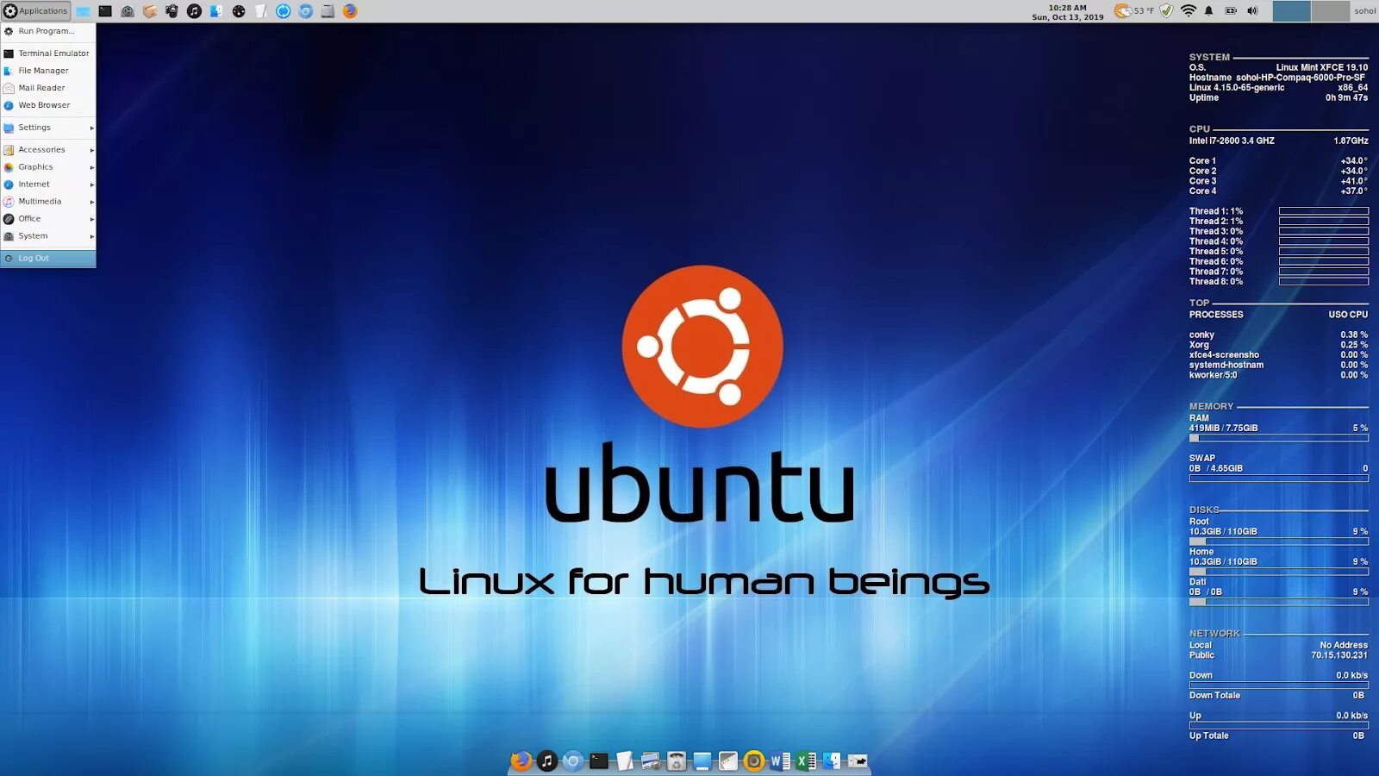Click the sohol user name in panel
The height and width of the screenshot is (776, 1379).
[x=1364, y=11]
